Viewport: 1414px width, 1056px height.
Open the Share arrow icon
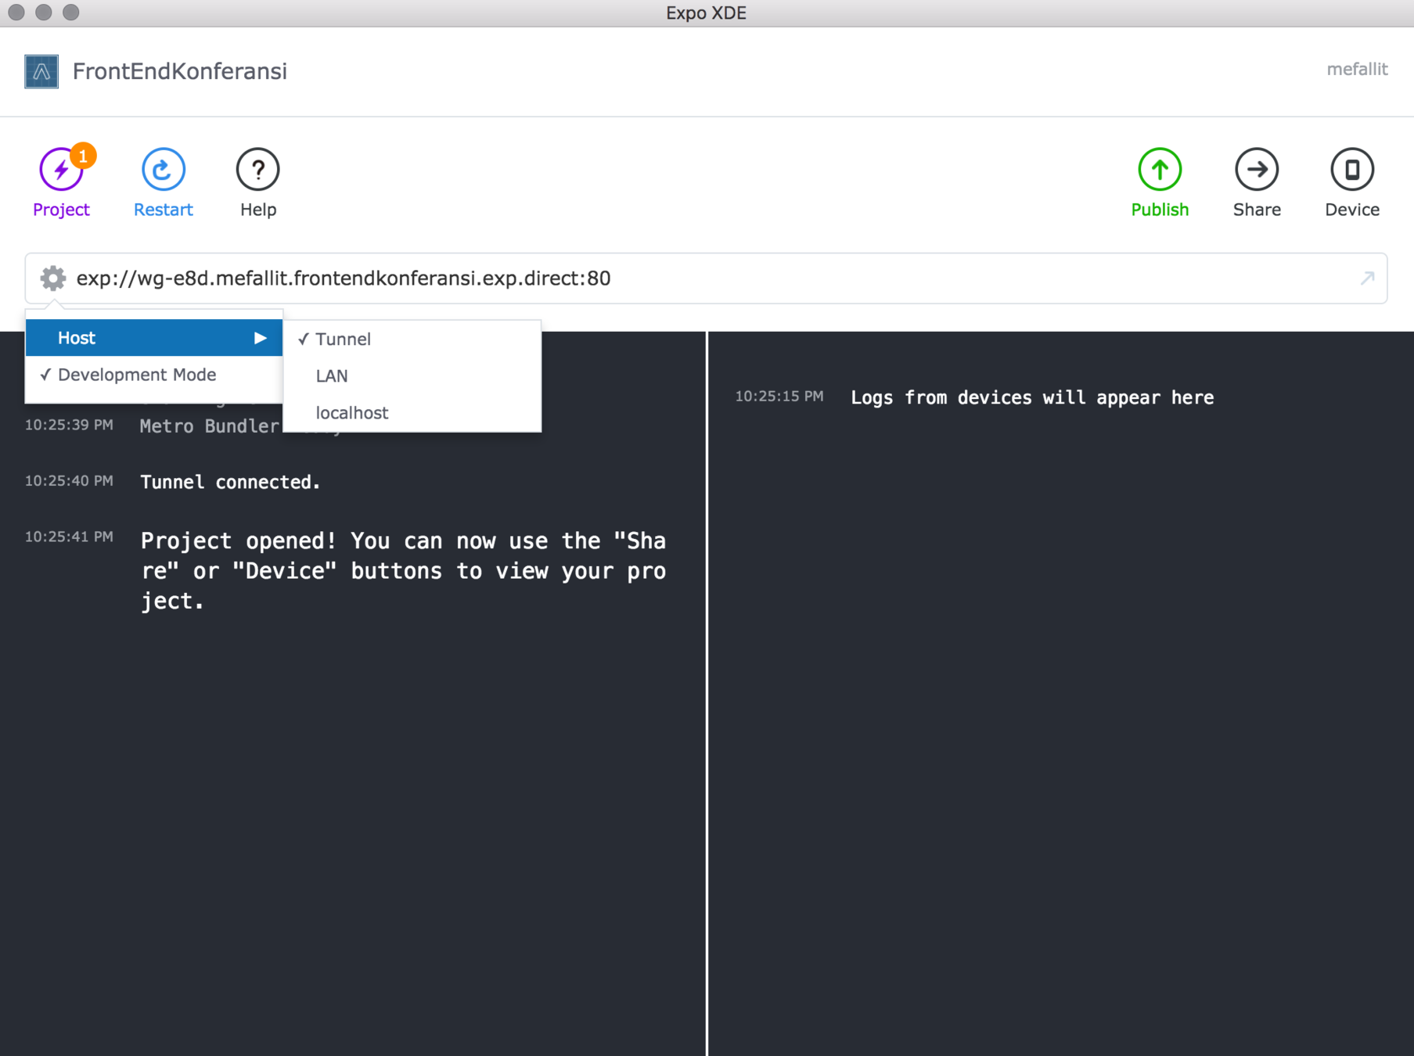pyautogui.click(x=1256, y=169)
